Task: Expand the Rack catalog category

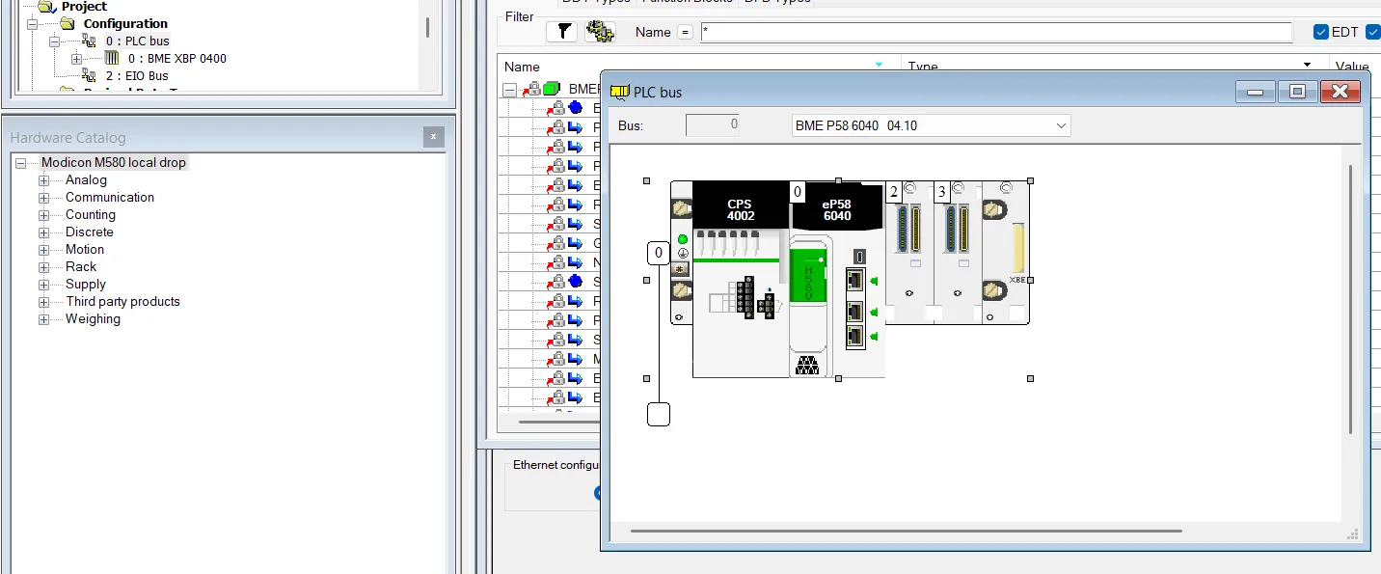Action: point(43,267)
